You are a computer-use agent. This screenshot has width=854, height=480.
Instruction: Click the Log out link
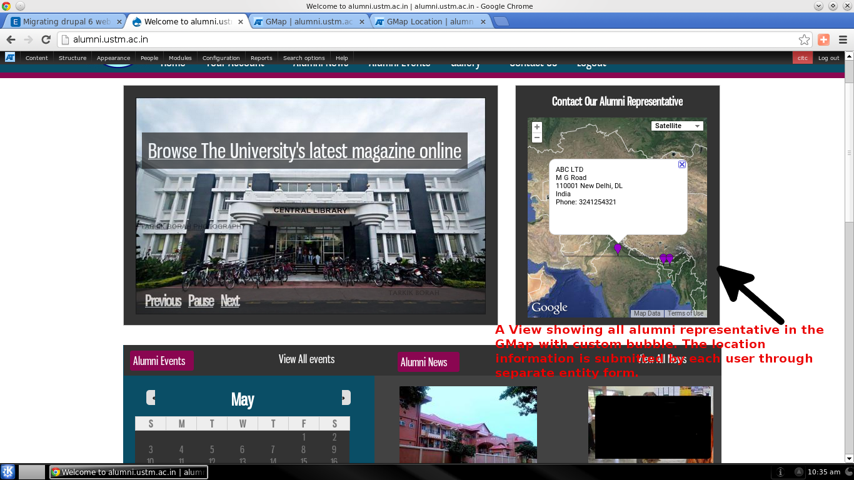829,57
